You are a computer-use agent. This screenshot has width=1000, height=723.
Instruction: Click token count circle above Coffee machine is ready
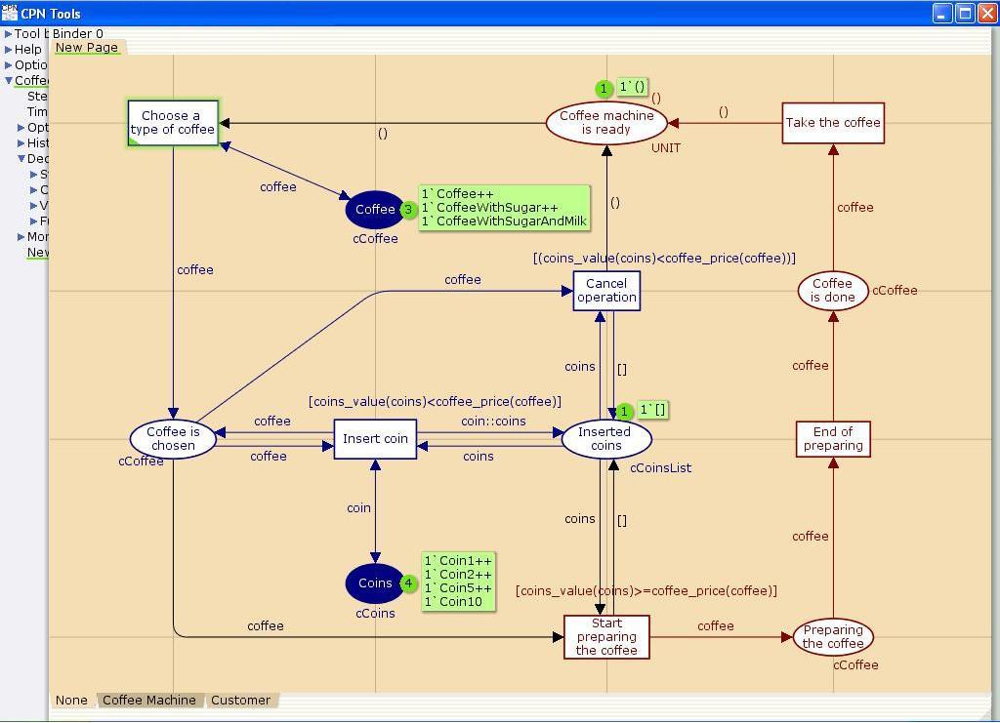(x=604, y=89)
